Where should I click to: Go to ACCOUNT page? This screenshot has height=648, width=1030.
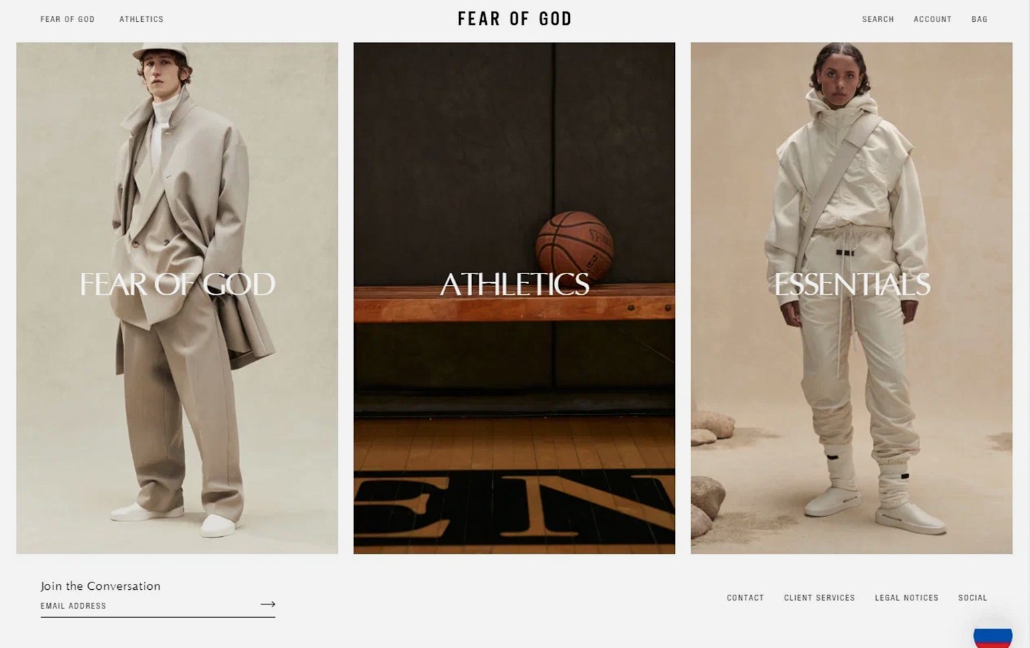[x=932, y=19]
